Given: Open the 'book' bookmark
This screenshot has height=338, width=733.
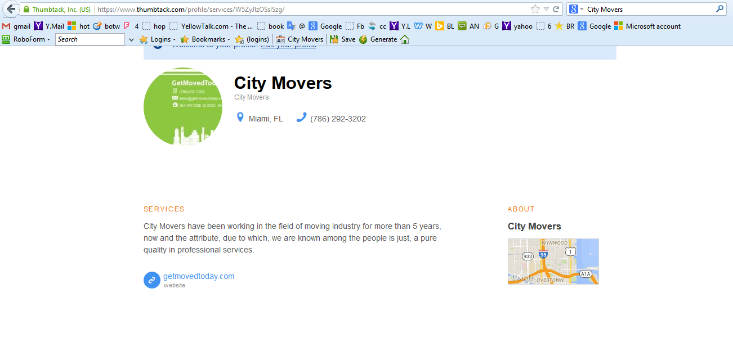Looking at the screenshot, I should click(270, 26).
